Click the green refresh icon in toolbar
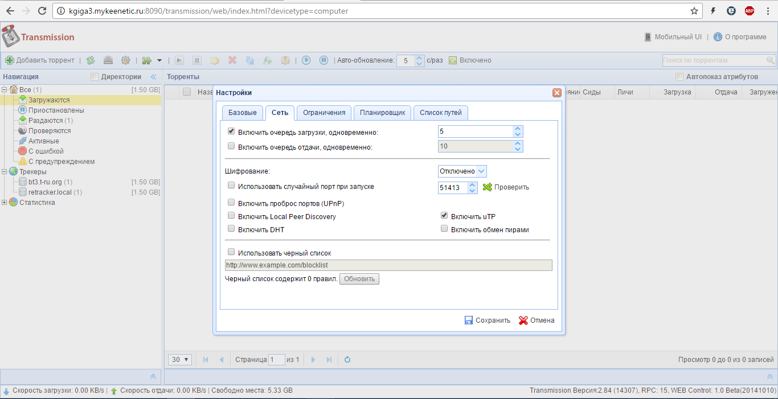Viewport: 778px width, 399px height. click(x=91, y=60)
